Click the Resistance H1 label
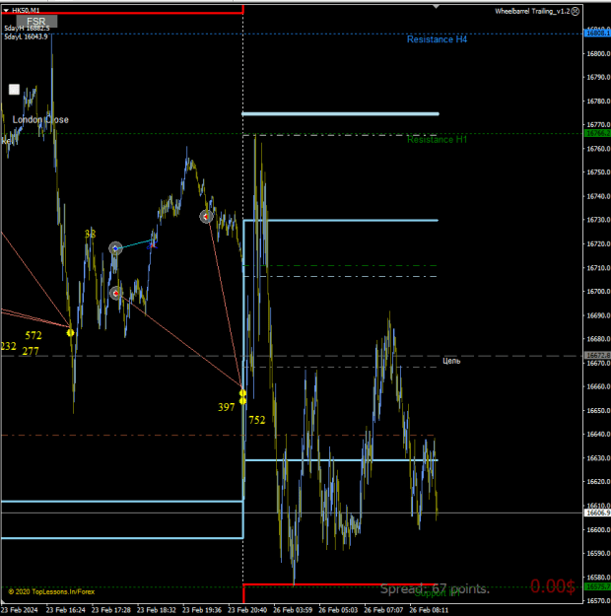This screenshot has height=616, width=611. (x=437, y=140)
